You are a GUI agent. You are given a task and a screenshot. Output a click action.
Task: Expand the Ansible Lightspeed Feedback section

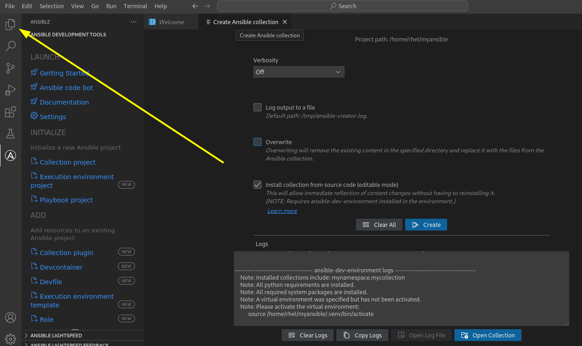tap(83, 344)
